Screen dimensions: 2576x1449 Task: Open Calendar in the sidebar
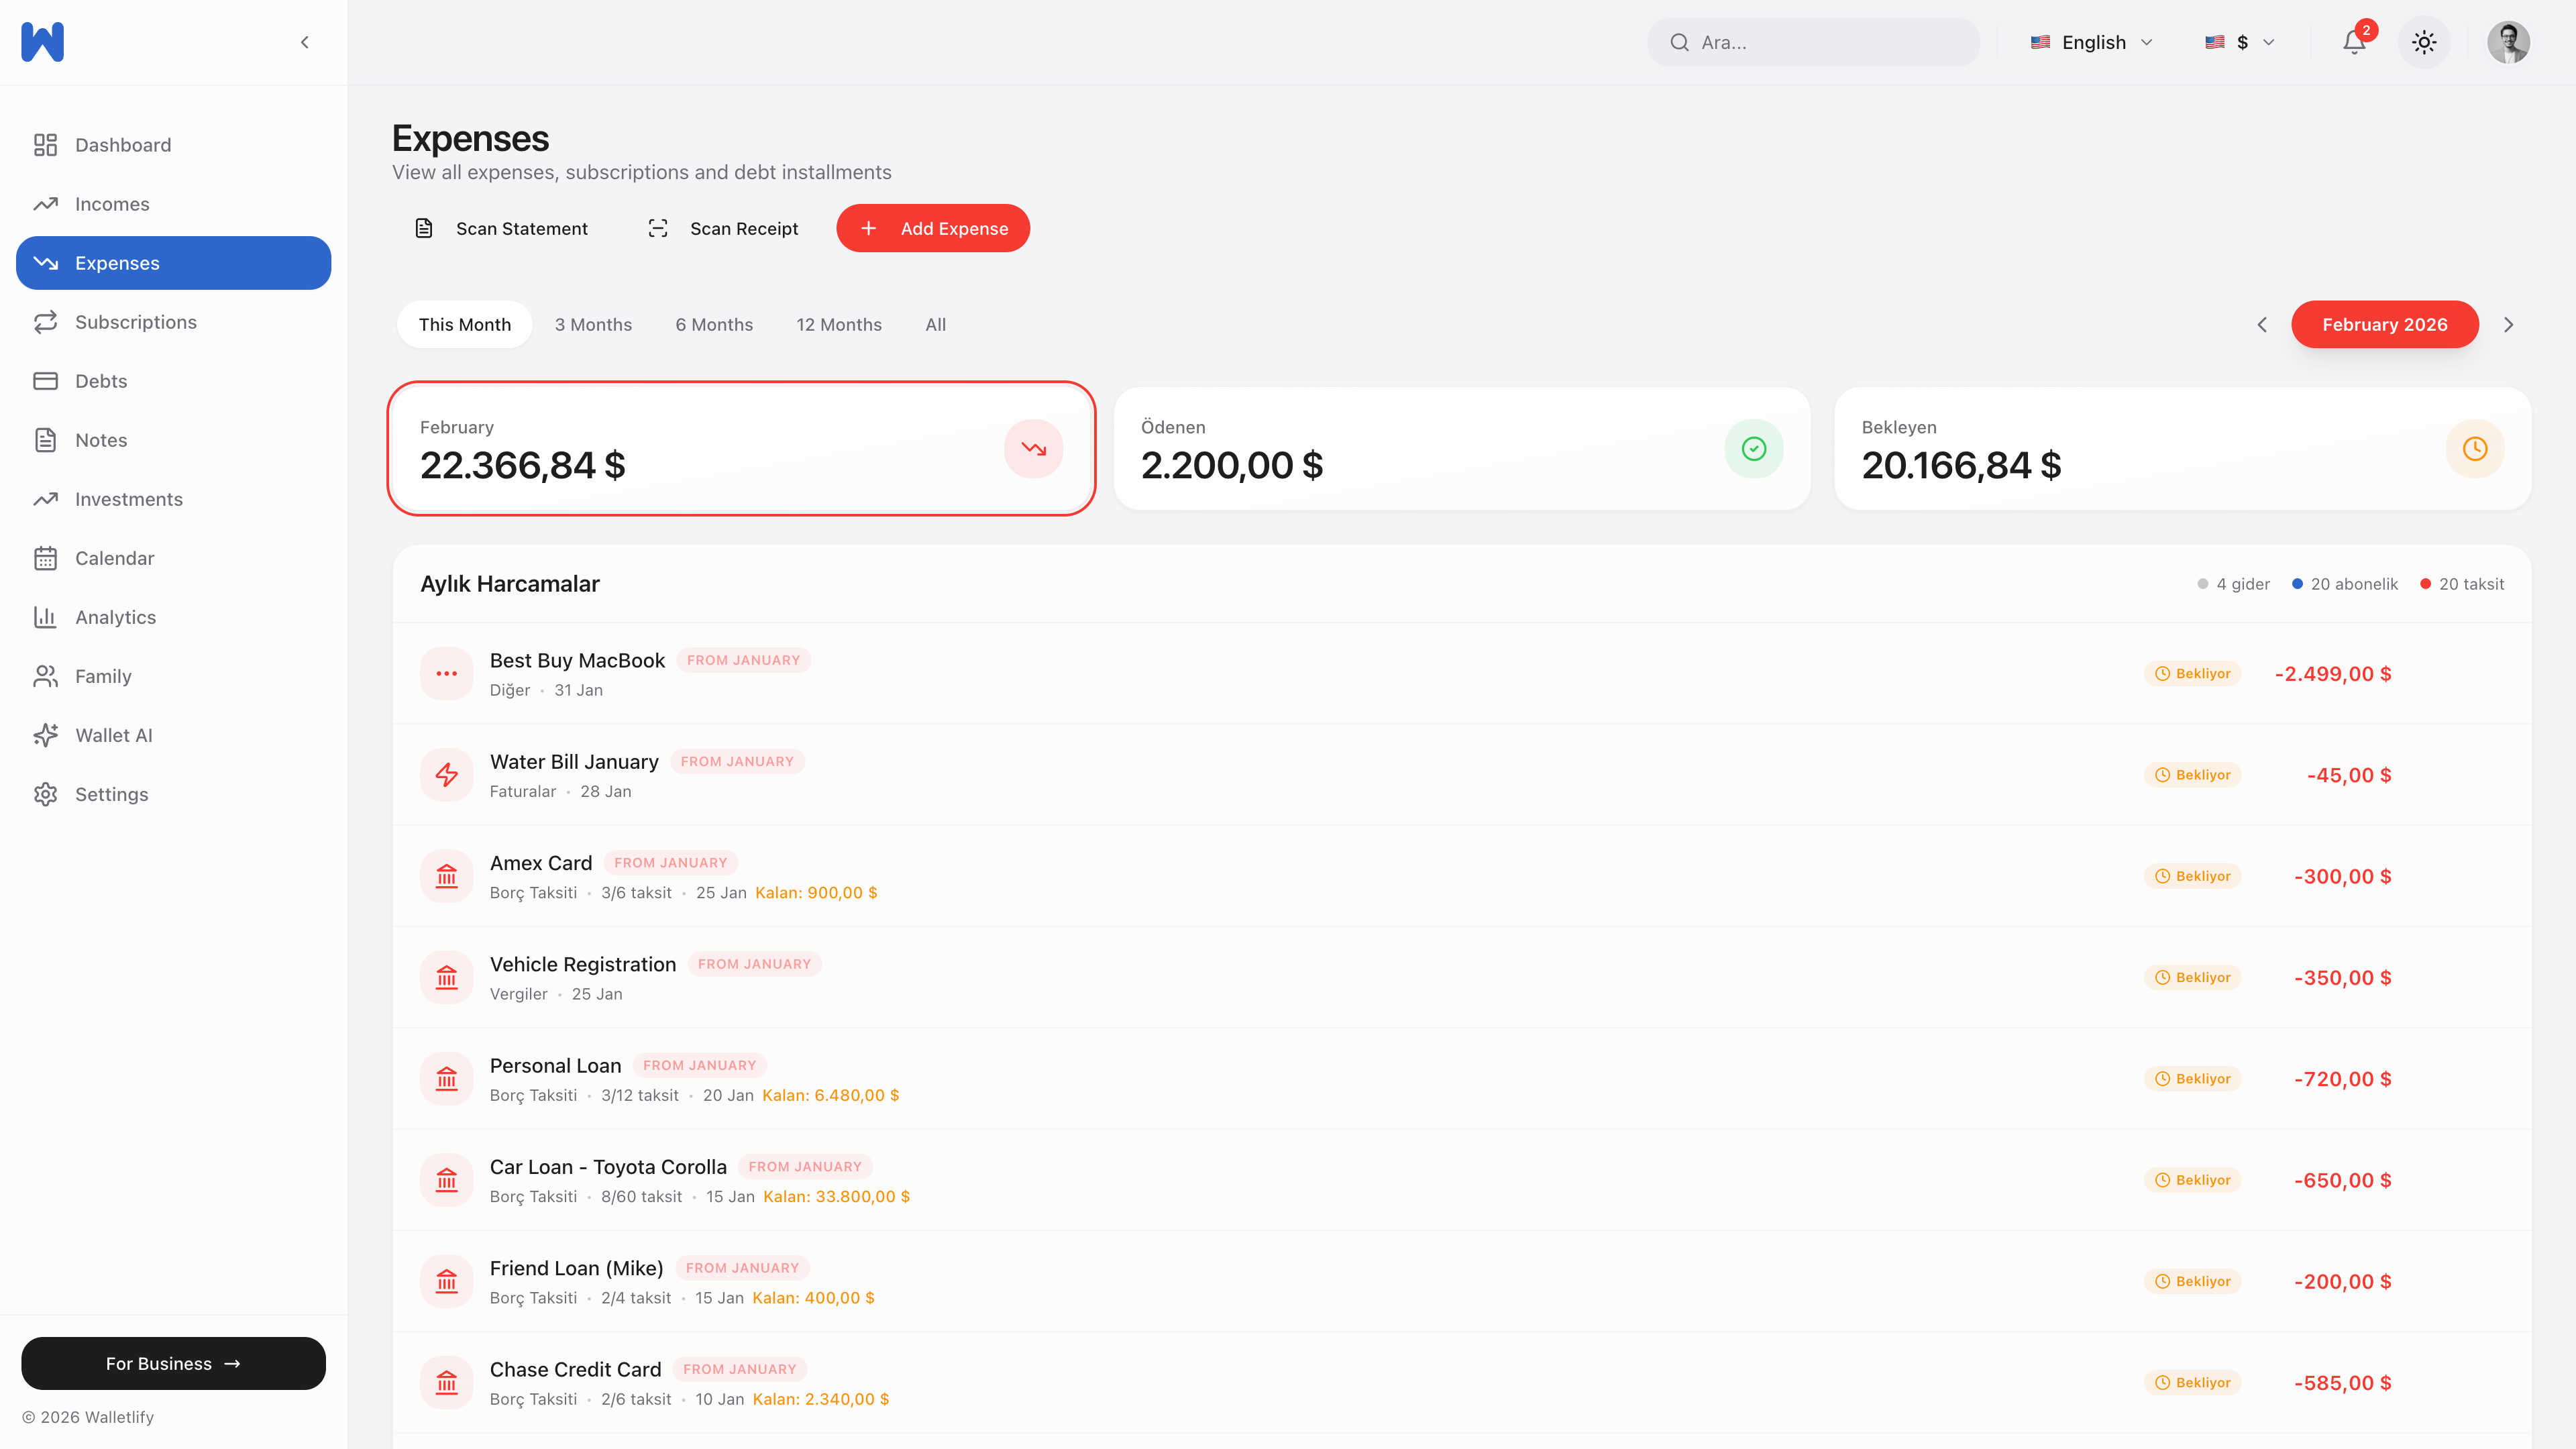[114, 558]
